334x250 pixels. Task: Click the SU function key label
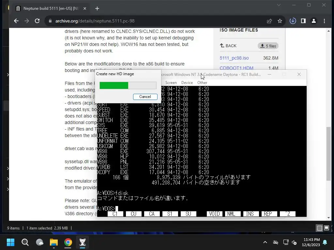[x=188, y=214]
